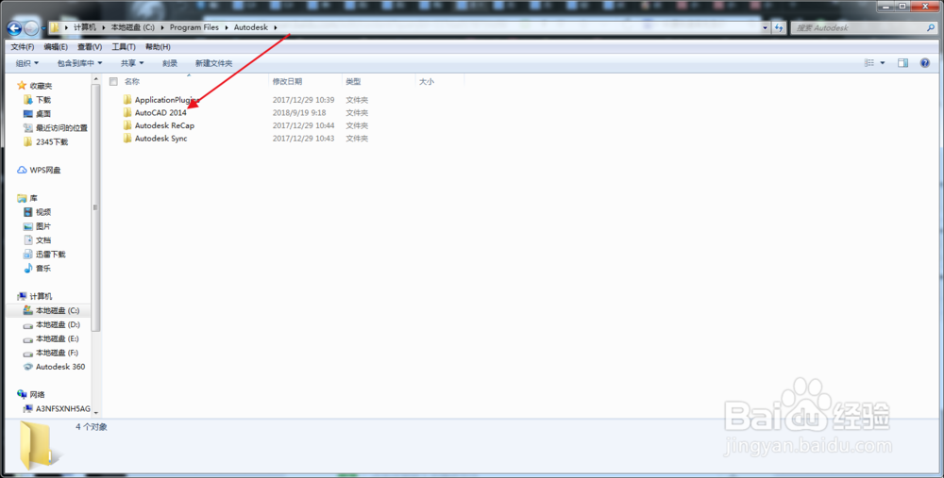This screenshot has height=478, width=944.
Task: Open 视频 library
Action: click(42, 212)
